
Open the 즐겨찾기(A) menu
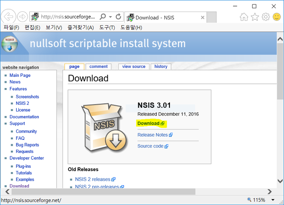click(x=81, y=27)
